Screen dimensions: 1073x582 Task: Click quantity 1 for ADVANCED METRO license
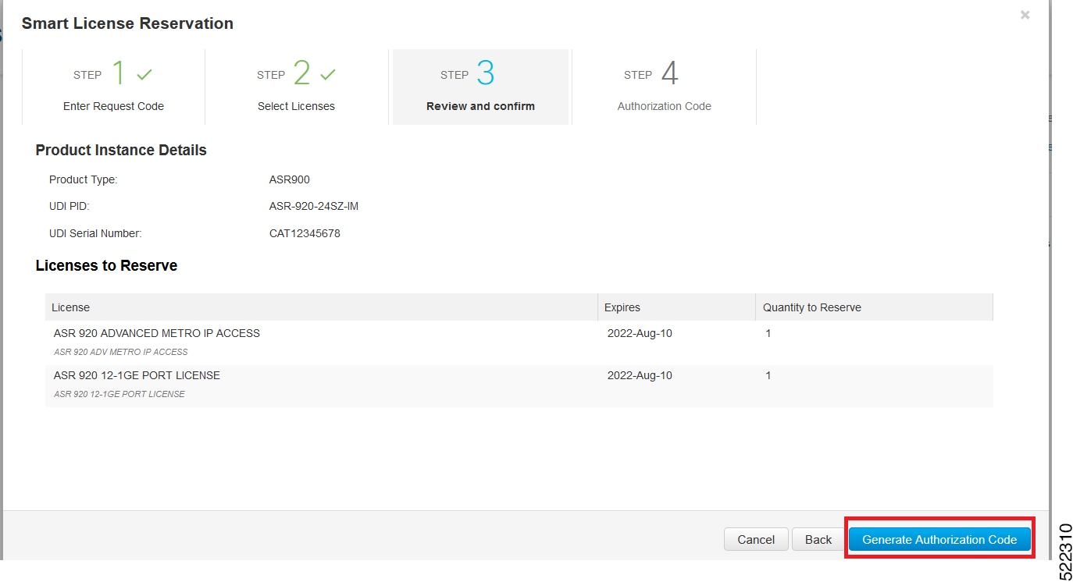(768, 333)
